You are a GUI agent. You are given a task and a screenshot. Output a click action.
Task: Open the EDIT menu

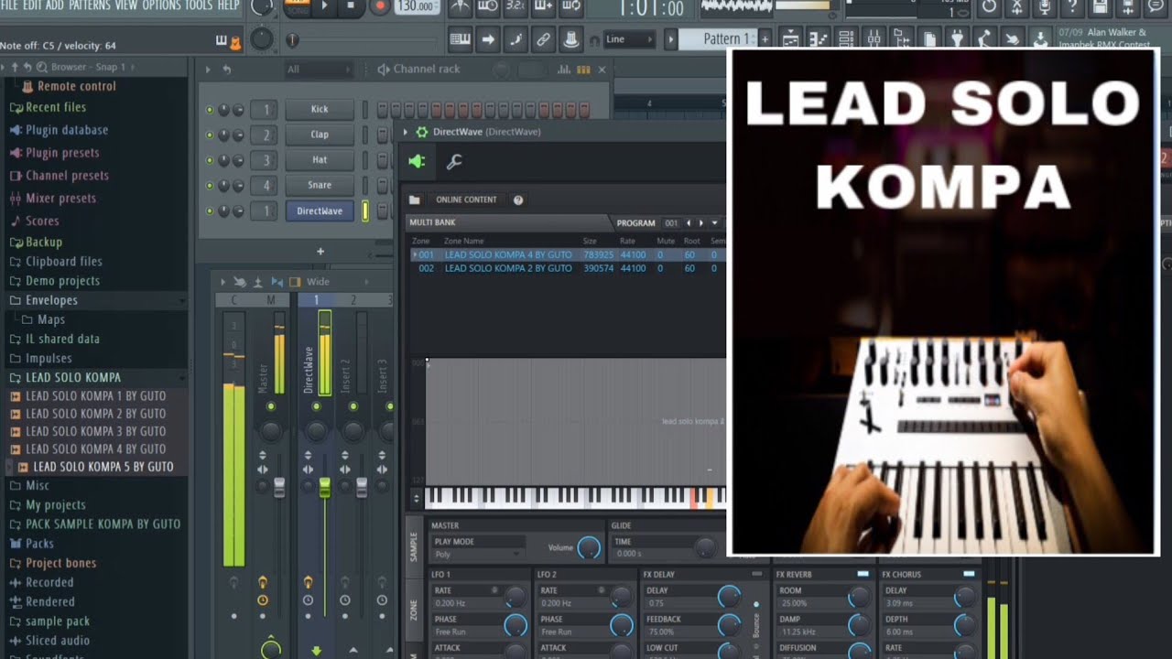(x=32, y=5)
